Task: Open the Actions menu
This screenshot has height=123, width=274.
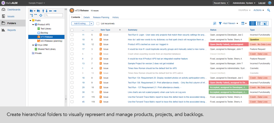Action: [x=258, y=10]
